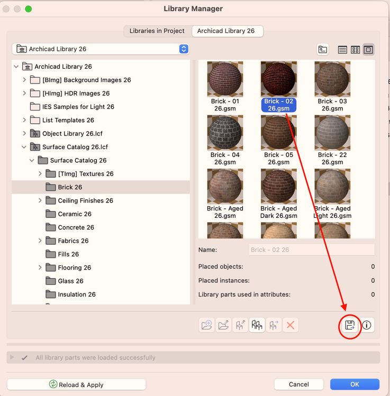Collapse Surface Catalog 26.lcf node
This screenshot has width=390, height=396.
tap(24, 147)
